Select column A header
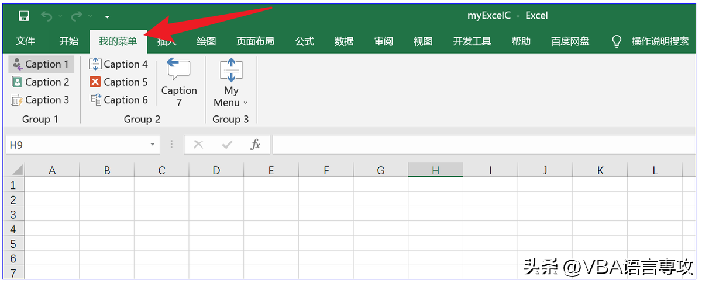 52,170
